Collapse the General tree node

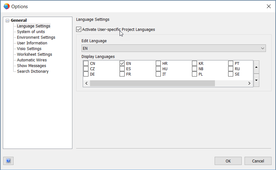point(8,20)
